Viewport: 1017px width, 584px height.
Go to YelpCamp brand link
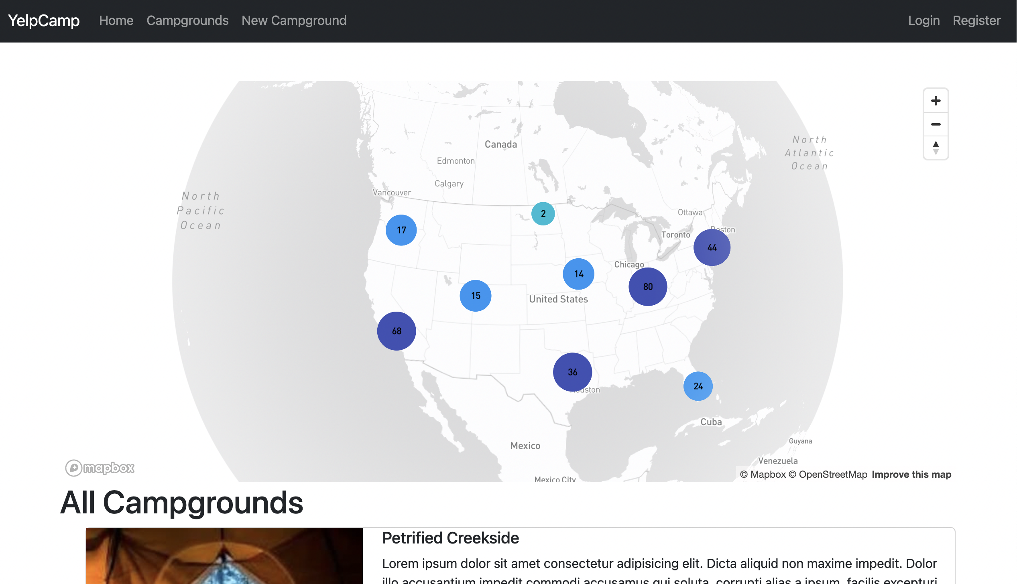[x=44, y=20]
